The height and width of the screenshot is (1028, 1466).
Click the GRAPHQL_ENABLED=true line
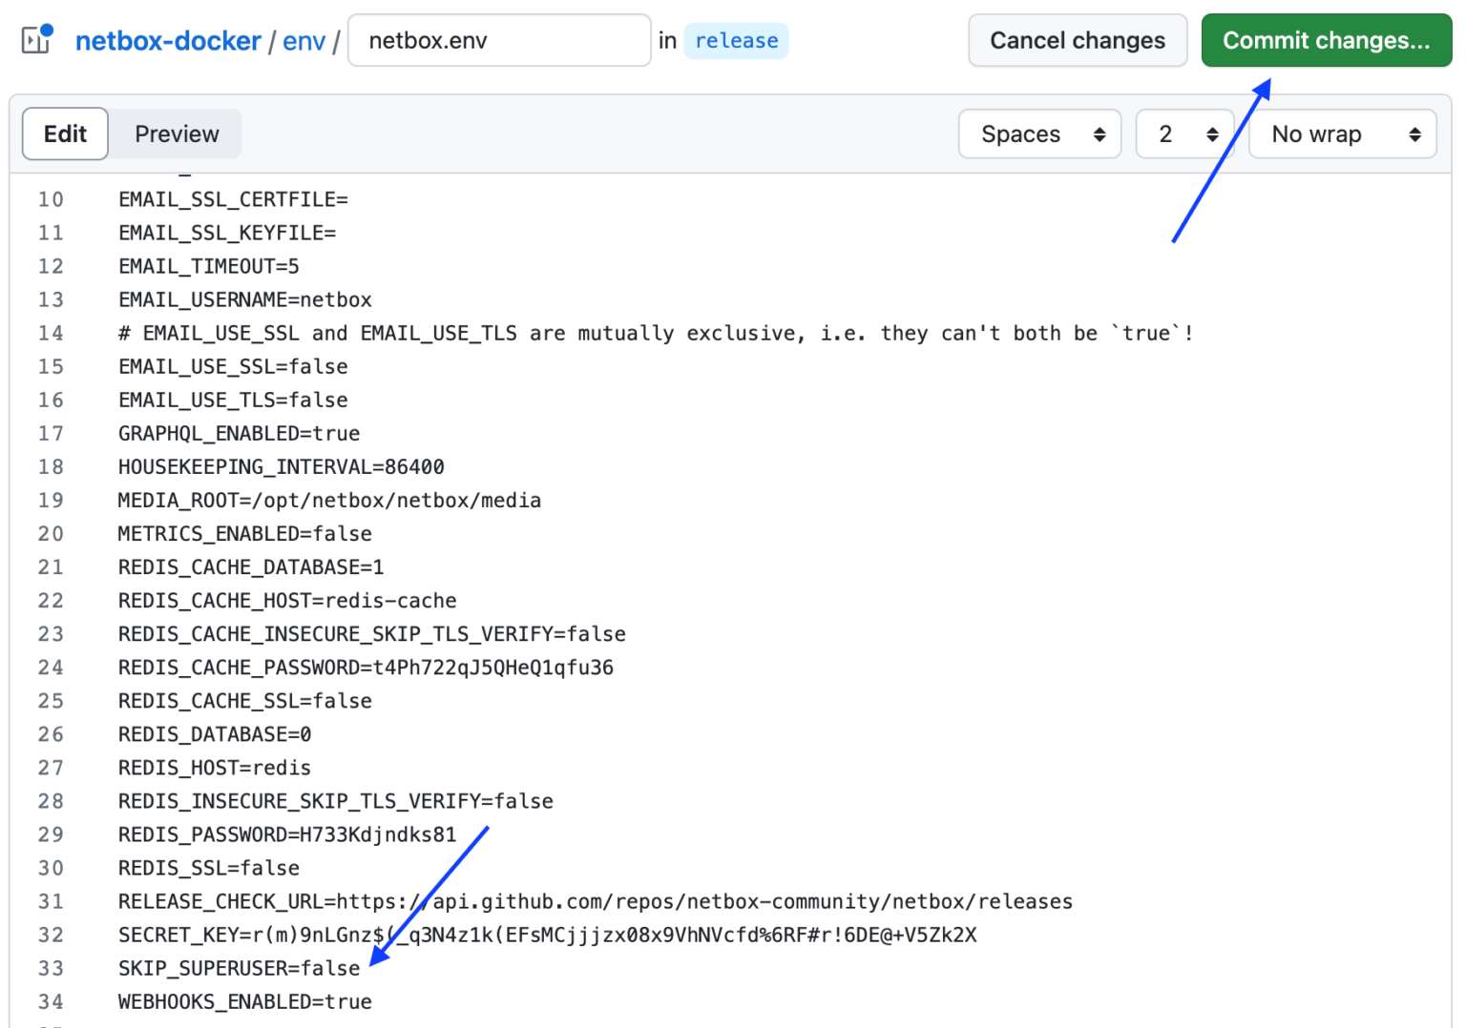[x=239, y=433]
